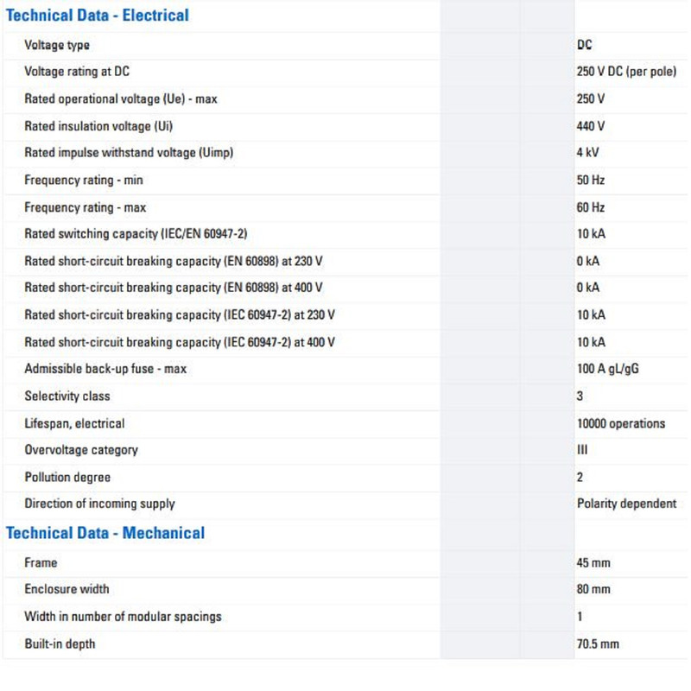Select the Admissible back-up fuse - max label
691x691 pixels.
(x=105, y=369)
